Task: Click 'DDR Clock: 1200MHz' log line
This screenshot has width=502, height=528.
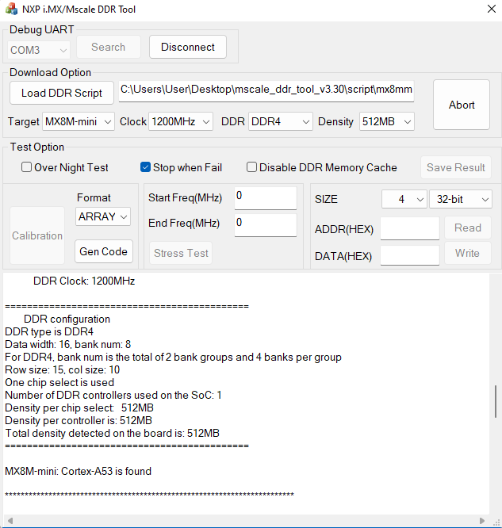Action: 84,281
